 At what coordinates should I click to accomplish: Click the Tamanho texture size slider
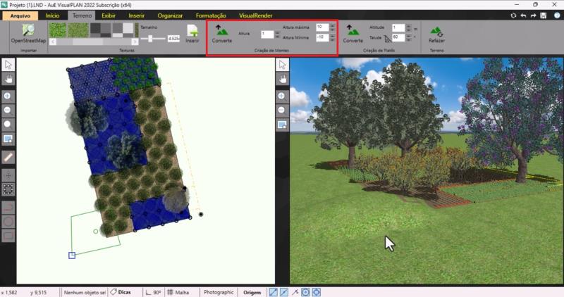[152, 39]
